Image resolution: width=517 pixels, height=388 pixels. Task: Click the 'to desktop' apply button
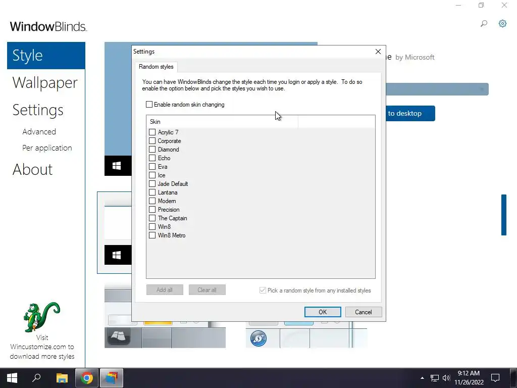click(410, 114)
